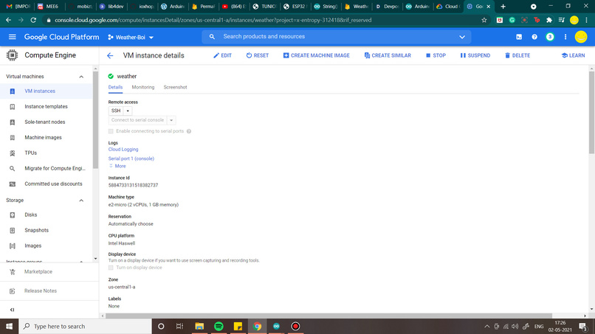
Task: Open the main navigation hamburger menu
Action: point(12,37)
